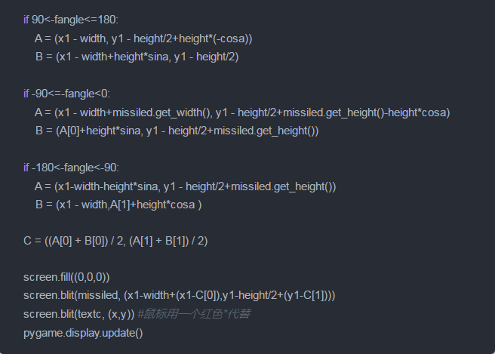This screenshot has height=354, width=495.
Task: Click the line starting 'C = ((A[0] + B[0]) / 2'
Action: coord(115,242)
